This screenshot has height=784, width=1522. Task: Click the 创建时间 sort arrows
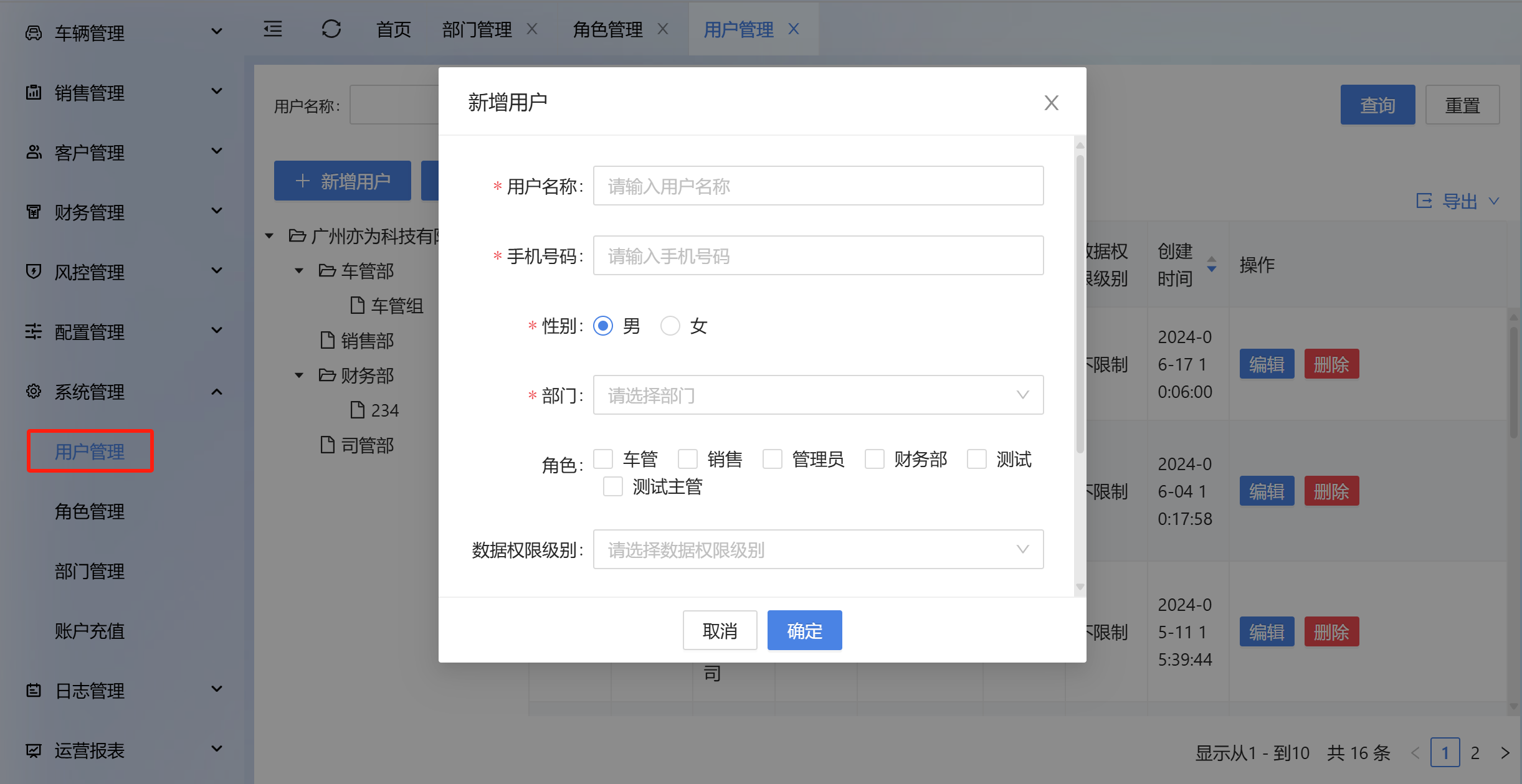point(1211,264)
